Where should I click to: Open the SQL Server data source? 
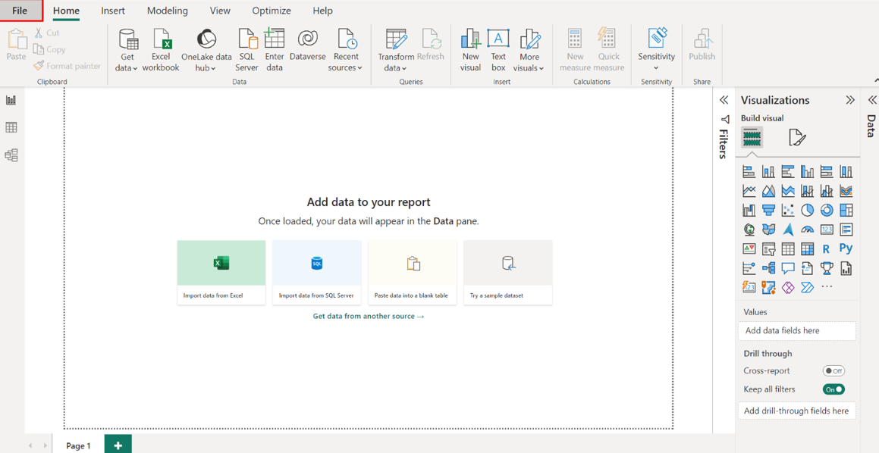coord(246,50)
